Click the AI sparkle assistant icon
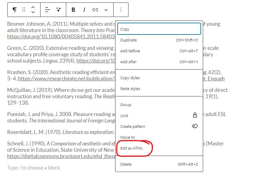 [59, 10]
